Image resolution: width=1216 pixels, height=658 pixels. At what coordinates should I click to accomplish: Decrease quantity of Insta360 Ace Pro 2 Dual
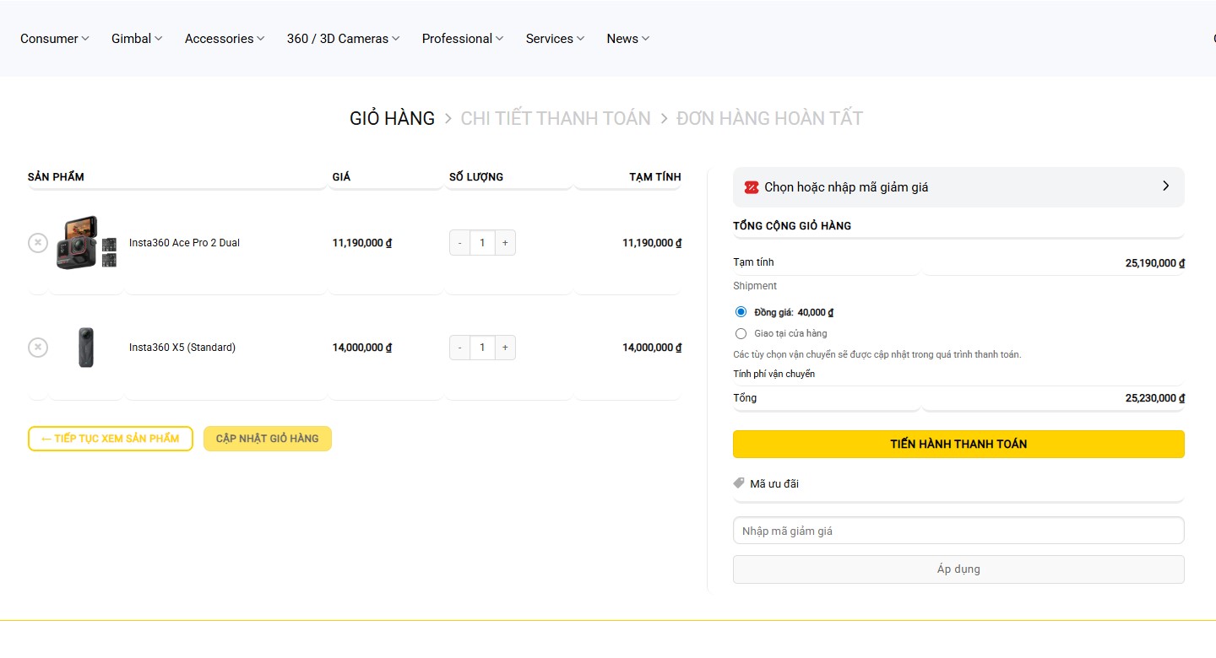(x=459, y=243)
